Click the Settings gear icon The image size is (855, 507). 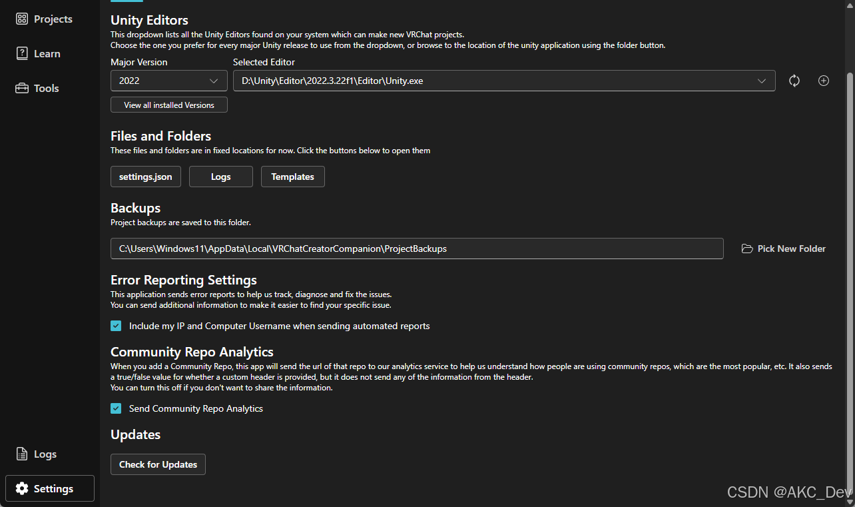22,488
